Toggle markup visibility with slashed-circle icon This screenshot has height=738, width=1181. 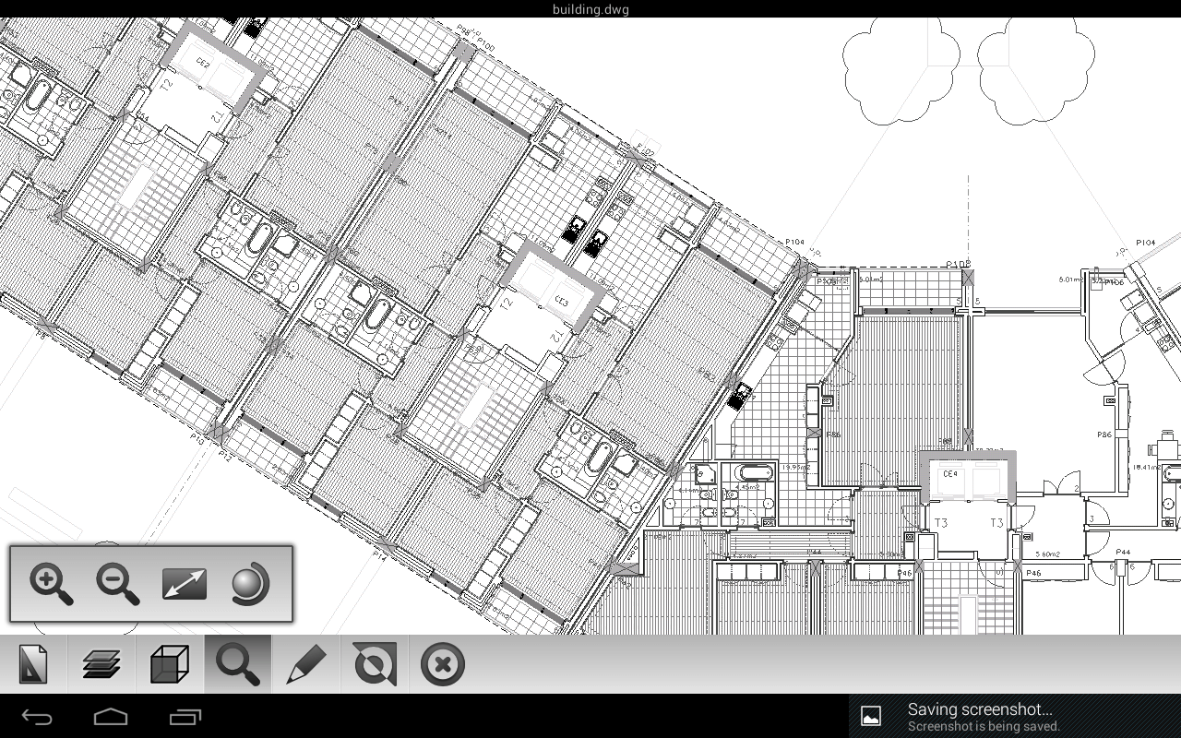point(374,662)
